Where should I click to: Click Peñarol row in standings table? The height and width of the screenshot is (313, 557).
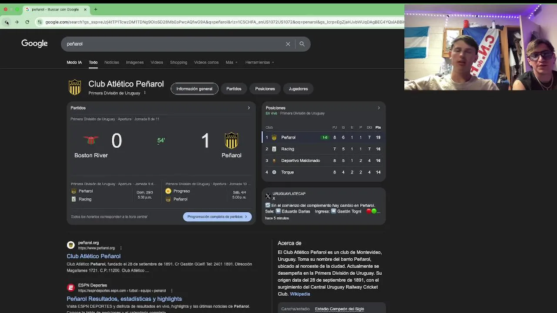[323, 137]
